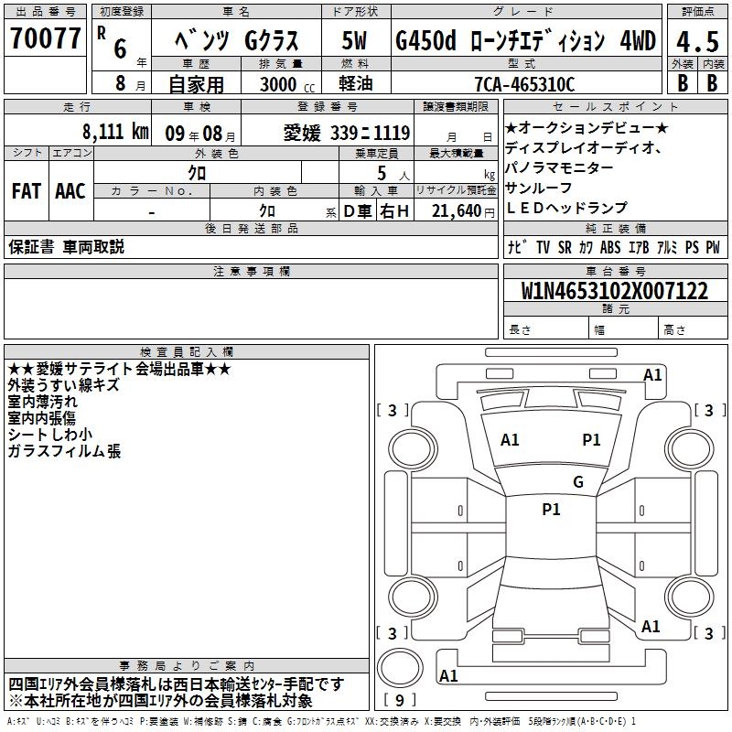Click the front left wheel circle
Image resolution: width=732 pixels, height=732 pixels.
coord(413,449)
